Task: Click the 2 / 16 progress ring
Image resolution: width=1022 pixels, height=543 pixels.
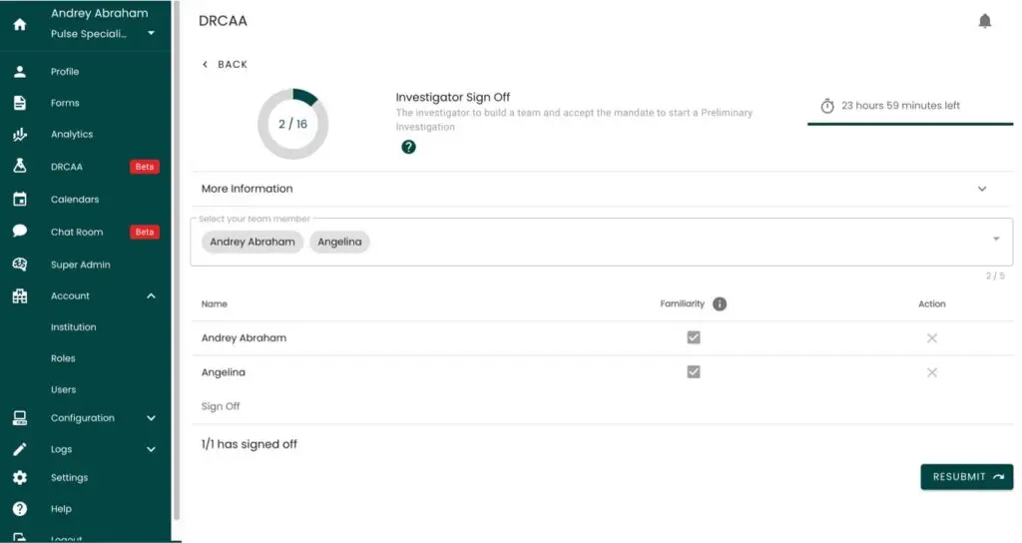Action: click(x=292, y=124)
